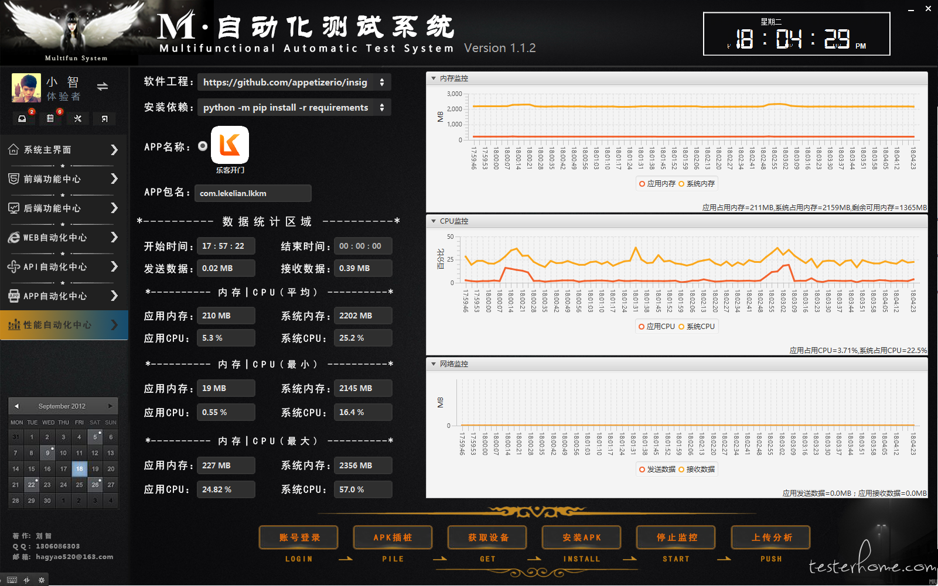This screenshot has height=586, width=938.
Task: Click the maximum 应用CPU value 24.82 %
Action: coord(226,489)
